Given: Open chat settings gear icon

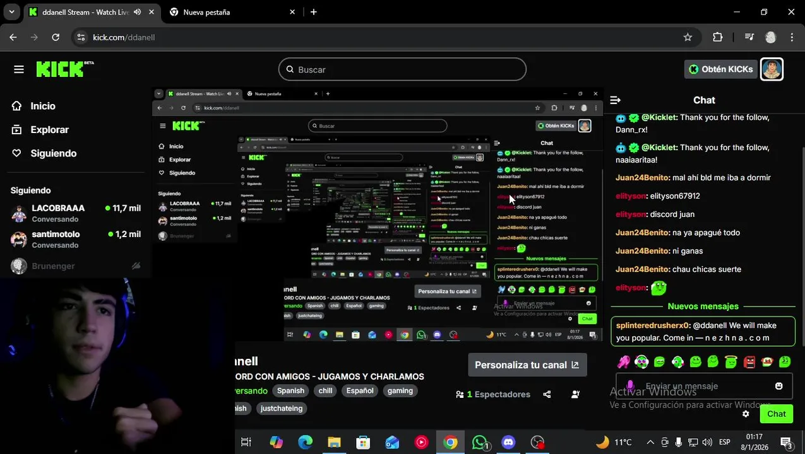Looking at the screenshot, I should tap(746, 414).
